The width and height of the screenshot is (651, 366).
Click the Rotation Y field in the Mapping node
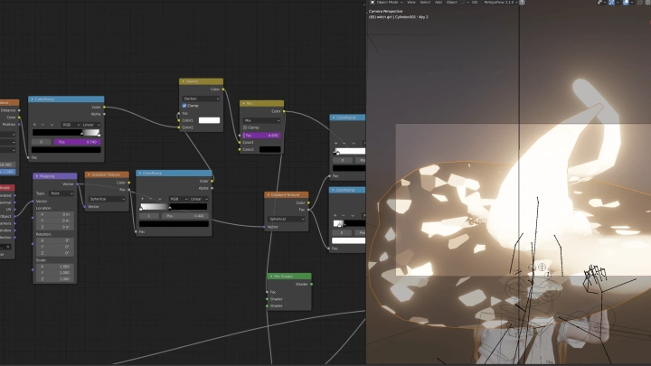[x=54, y=247]
